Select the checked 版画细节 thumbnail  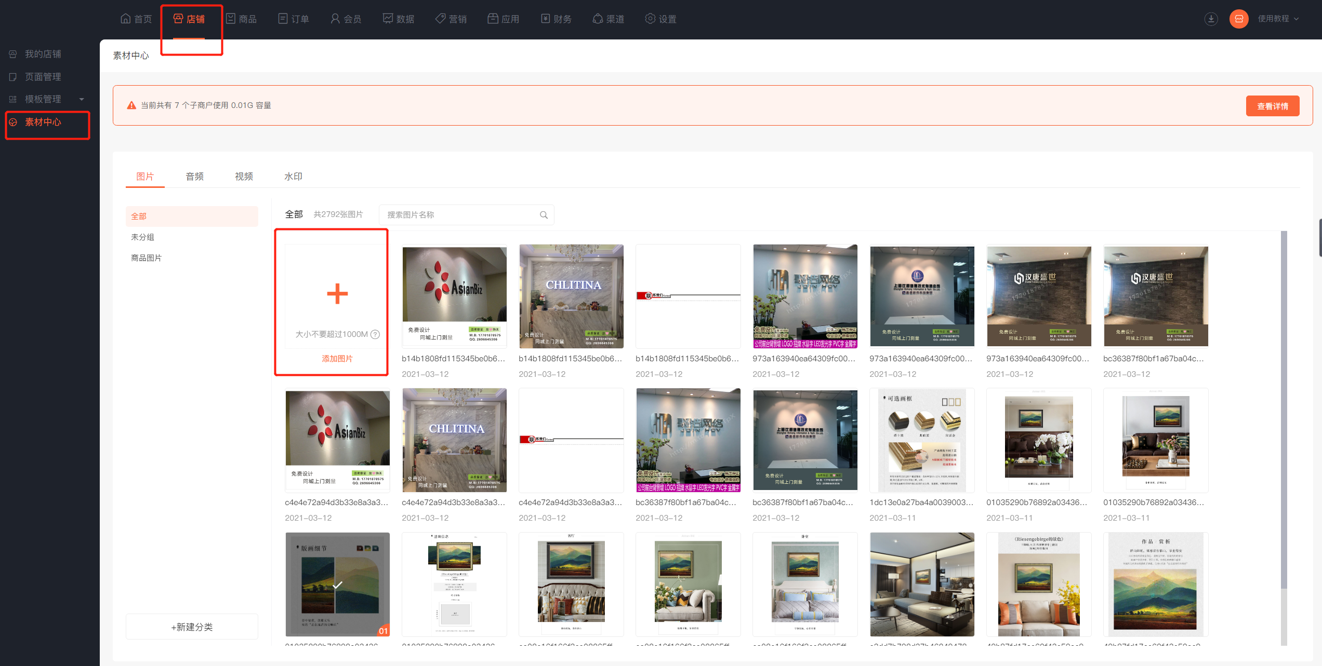click(337, 585)
